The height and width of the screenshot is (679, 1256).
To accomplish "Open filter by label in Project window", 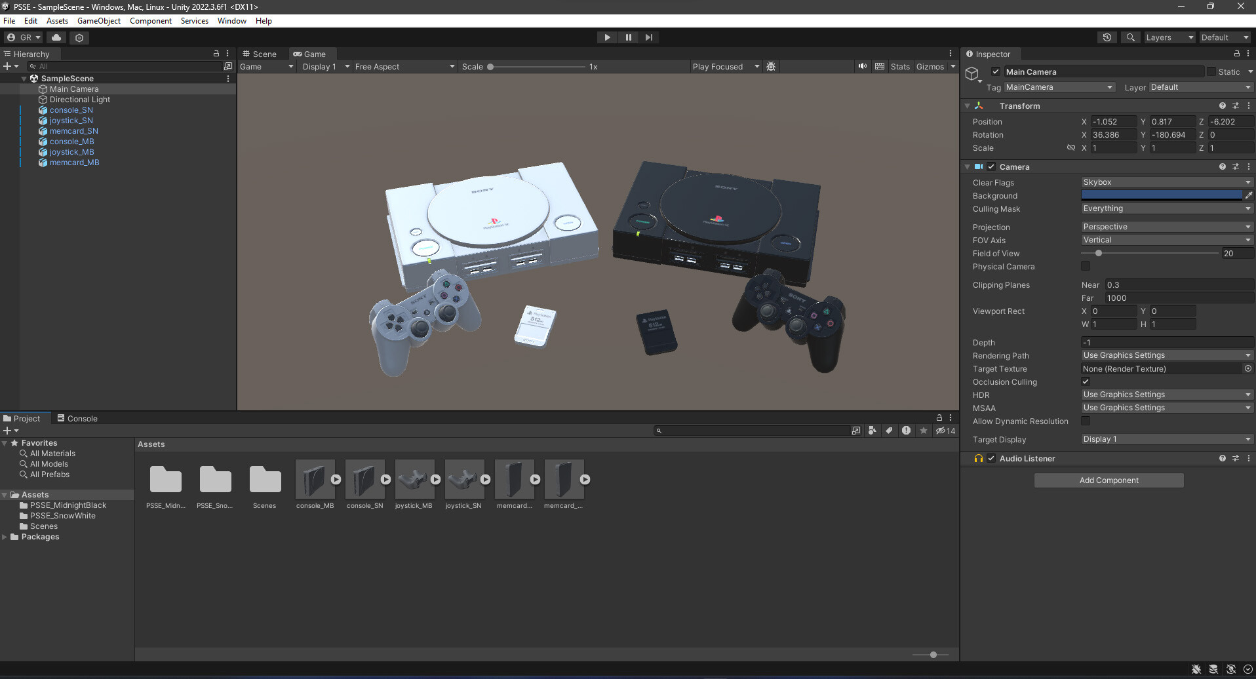I will point(890,431).
